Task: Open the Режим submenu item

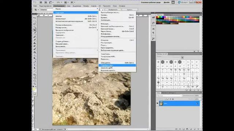Action: click(x=76, y=9)
